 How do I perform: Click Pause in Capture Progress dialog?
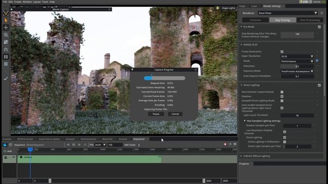pyautogui.click(x=156, y=114)
